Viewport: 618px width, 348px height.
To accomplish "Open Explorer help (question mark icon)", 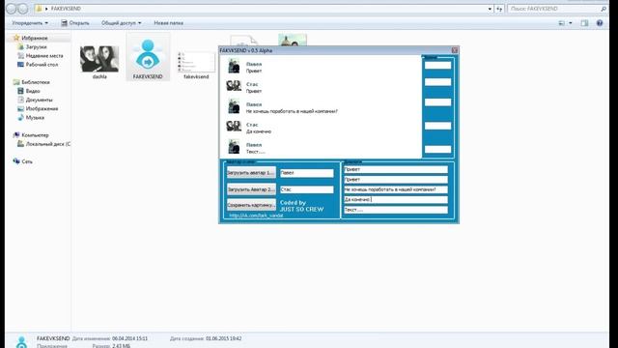I will [x=600, y=23].
